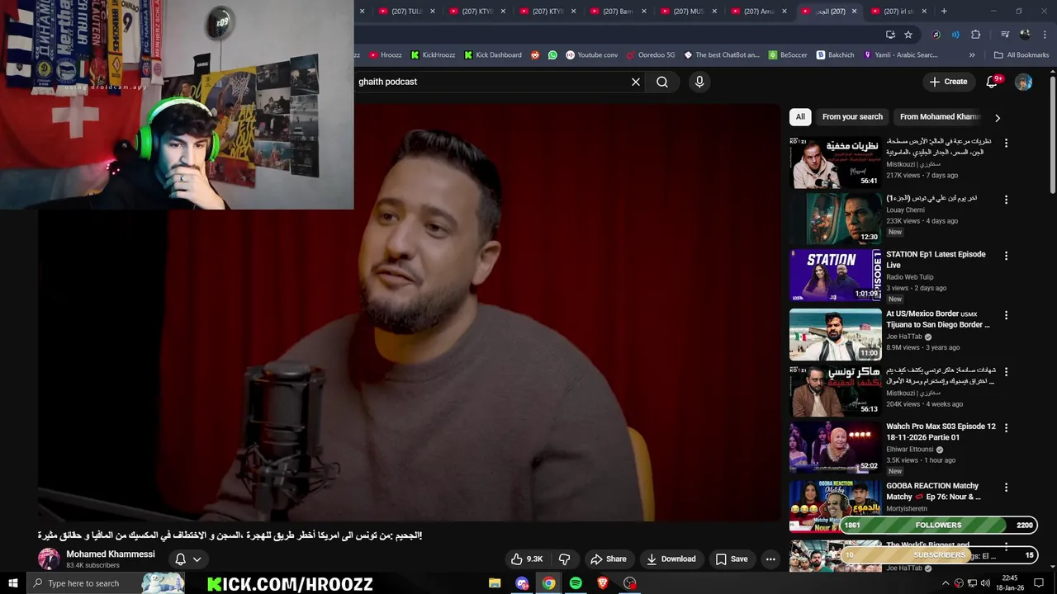Open WhatsApp bookmark icon
Screen dimensions: 1057x594
(552, 55)
